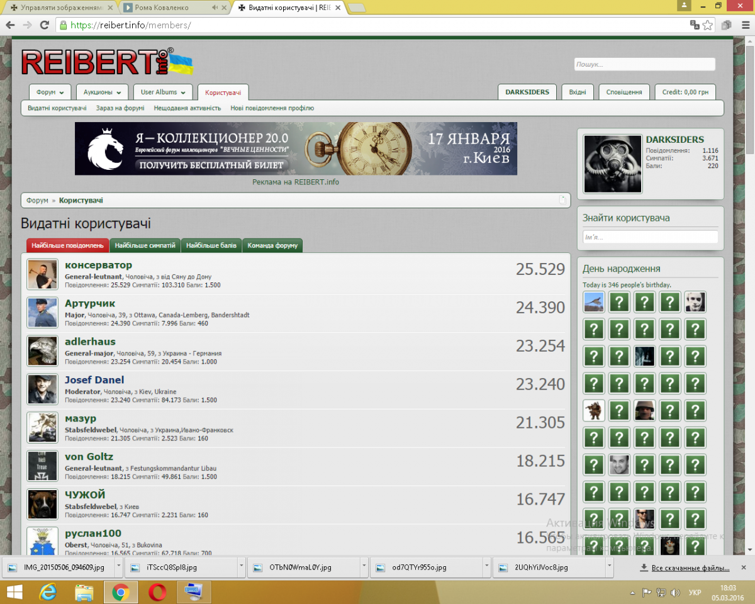Open the IMG_20150506_094609.jpg downloaded file
The height and width of the screenshot is (604, 755).
pos(59,568)
